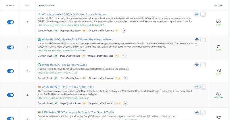Screen dimensions: 230x120
Task: Open 'White Hat SEO: The Definitive Guide' title
Action: (64, 65)
